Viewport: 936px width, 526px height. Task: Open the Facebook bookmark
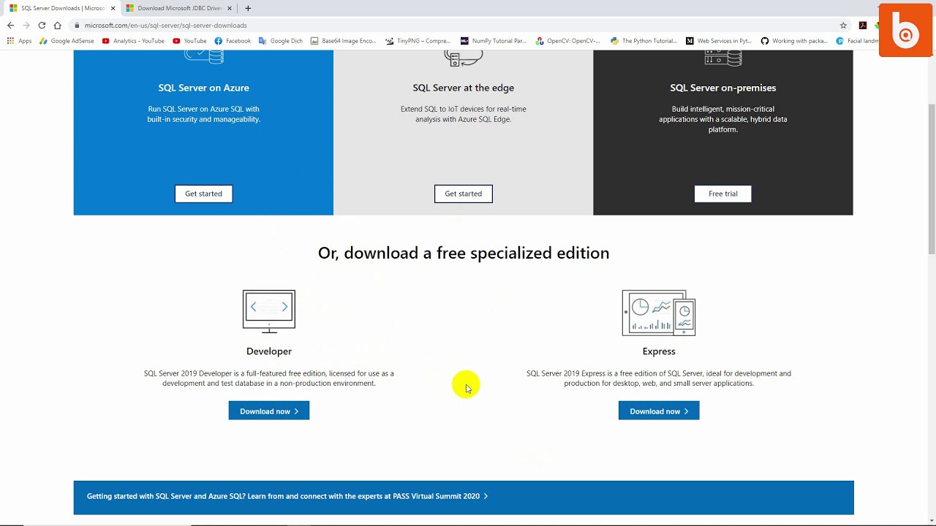[x=233, y=41]
